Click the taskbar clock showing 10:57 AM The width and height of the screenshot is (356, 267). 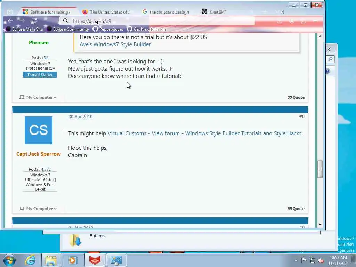pyautogui.click(x=338, y=260)
